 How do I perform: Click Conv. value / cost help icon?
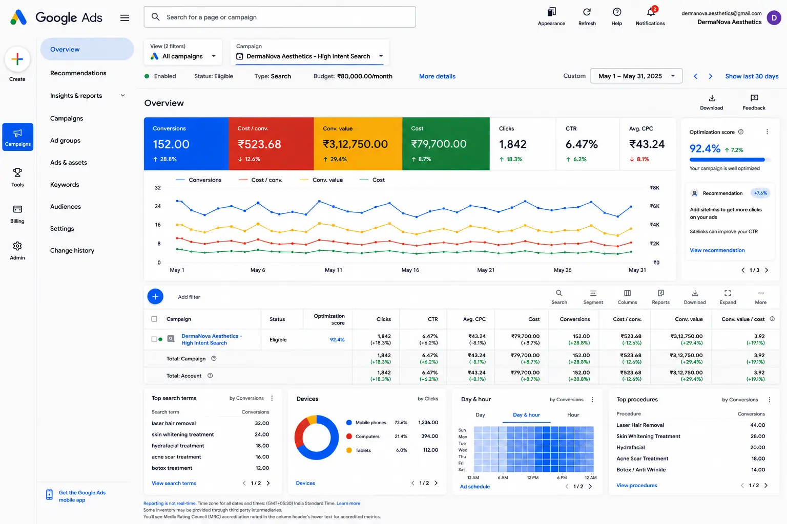click(772, 319)
